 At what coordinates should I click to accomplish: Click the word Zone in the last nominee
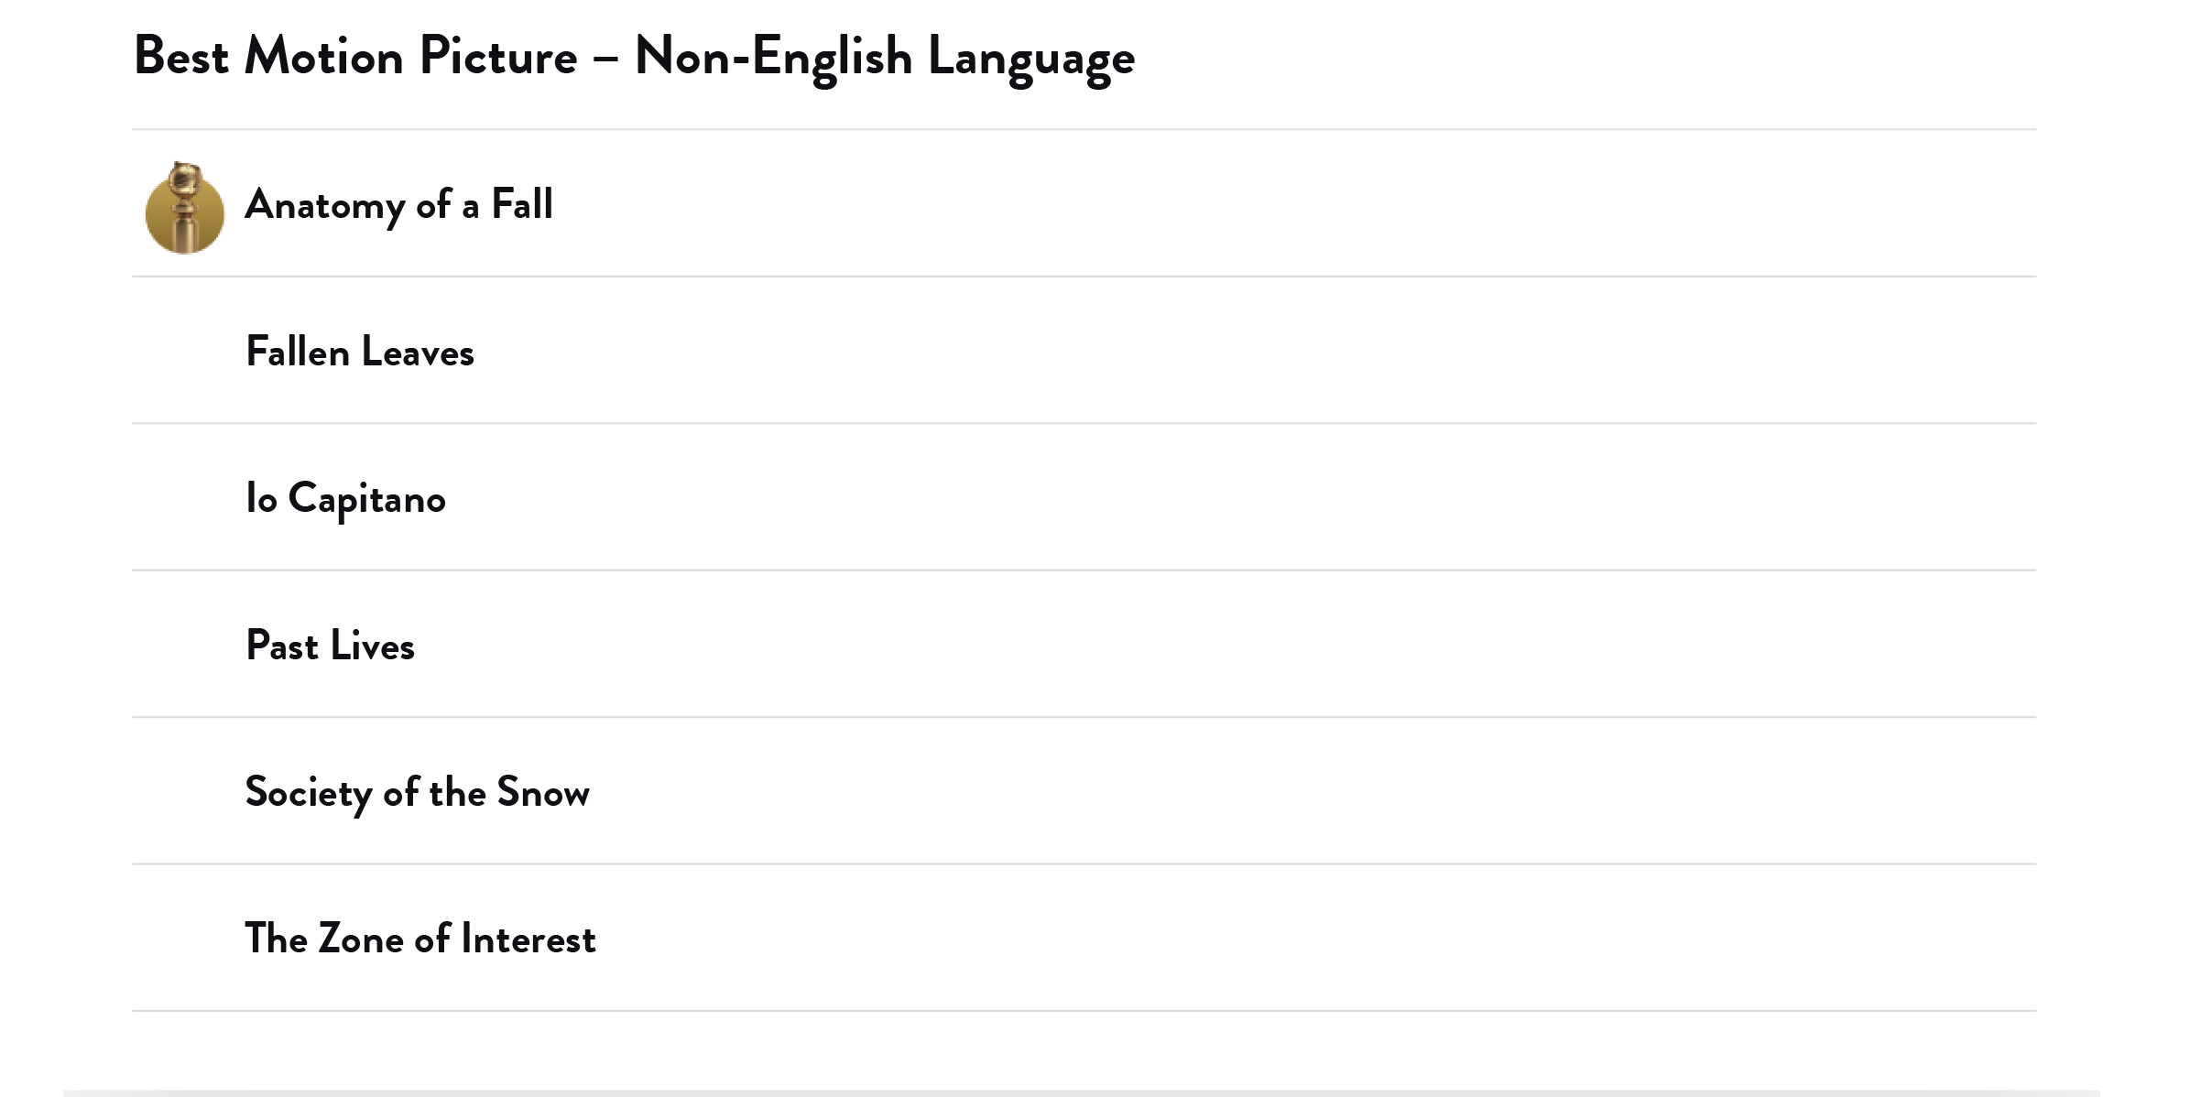tap(360, 939)
